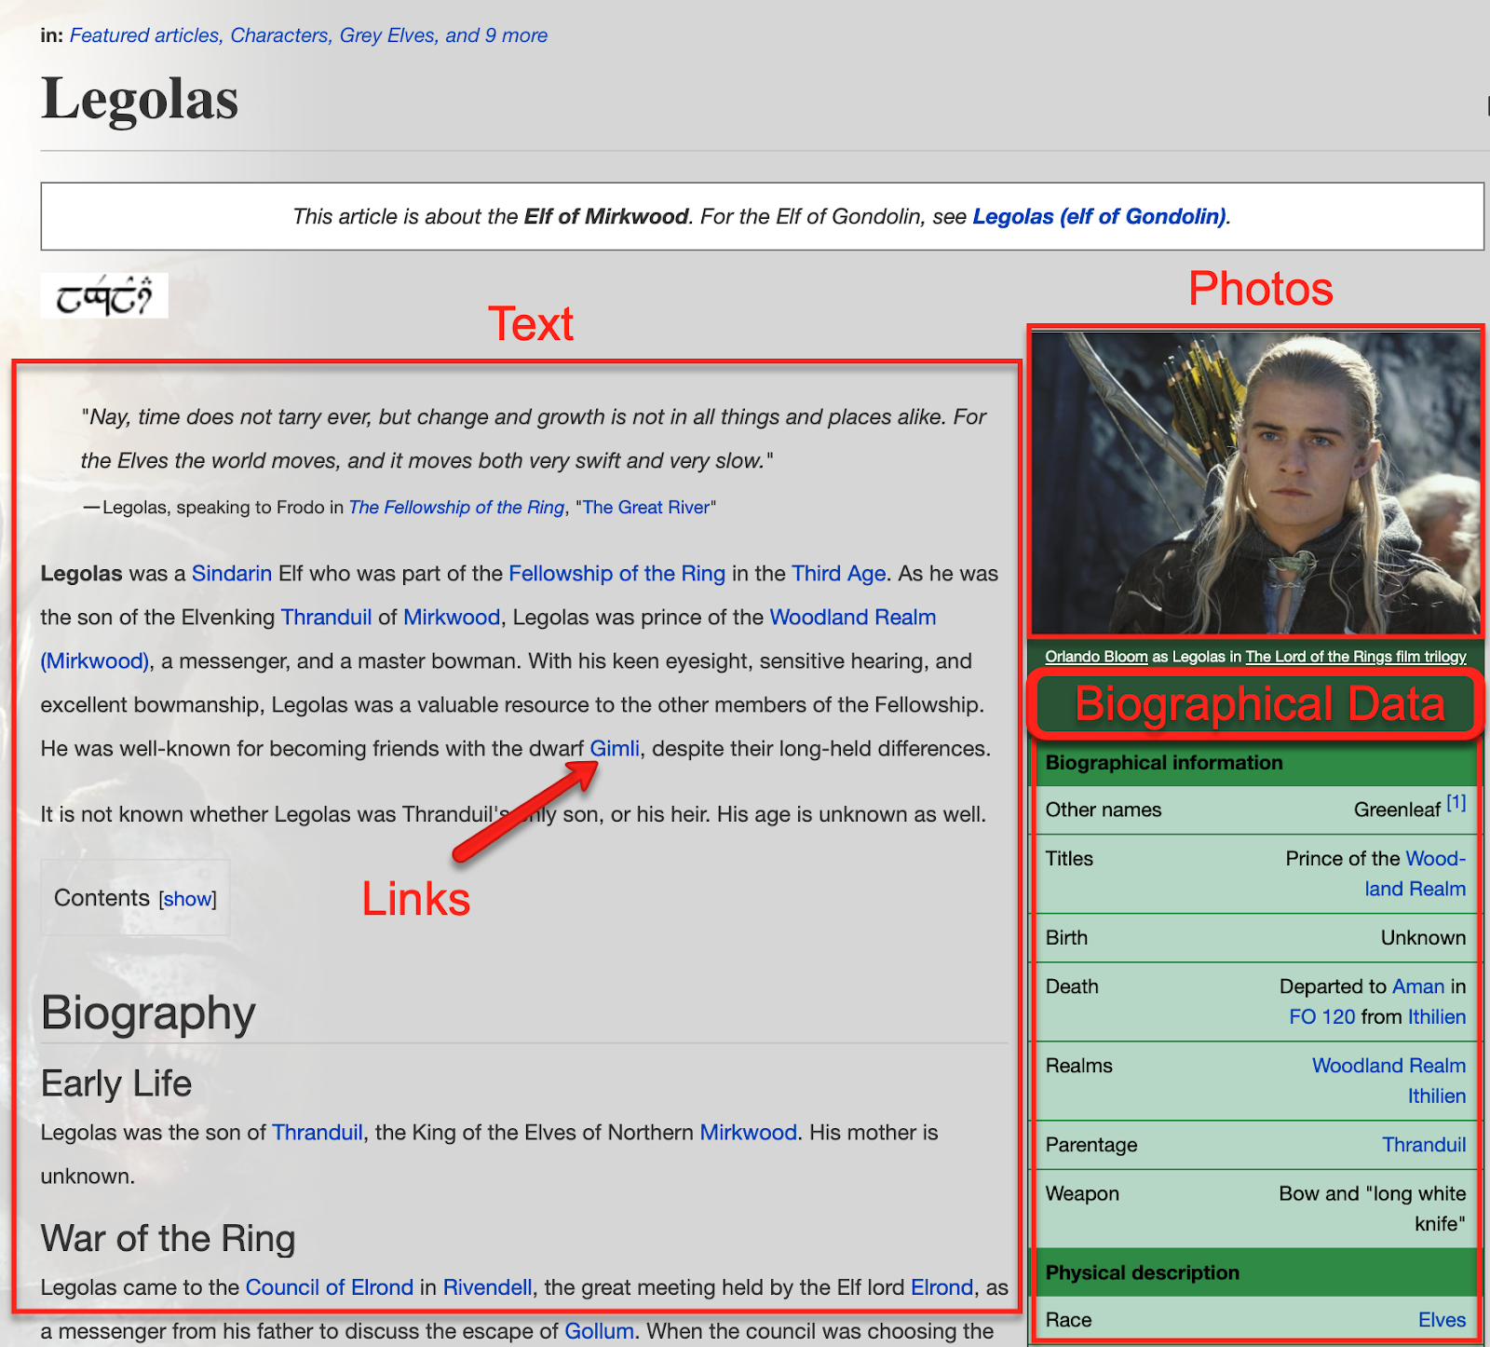Show the Contents table via [show]
The height and width of the screenshot is (1347, 1490).
pyautogui.click(x=187, y=899)
